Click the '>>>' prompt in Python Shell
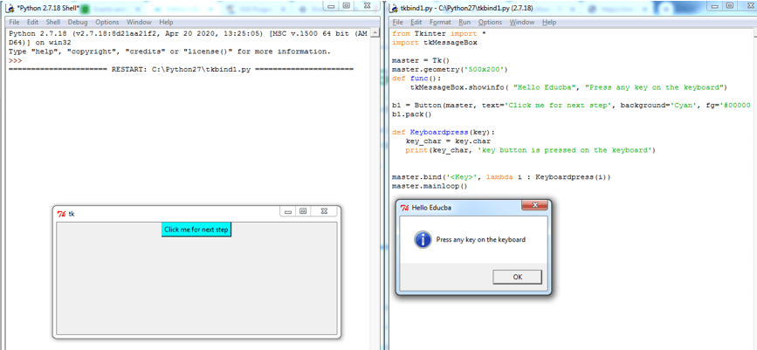This screenshot has height=350, width=757. point(16,60)
